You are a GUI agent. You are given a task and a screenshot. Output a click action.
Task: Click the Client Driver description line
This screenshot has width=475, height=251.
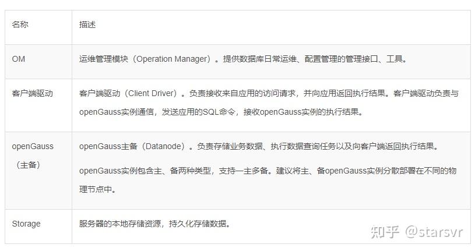pos(269,93)
